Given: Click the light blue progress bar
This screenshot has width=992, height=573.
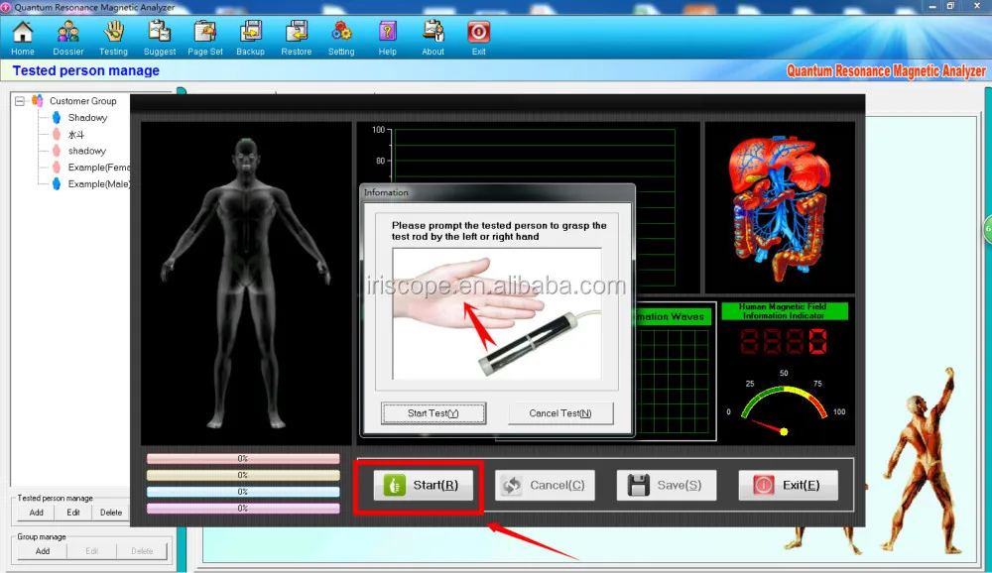Looking at the screenshot, I should 243,492.
